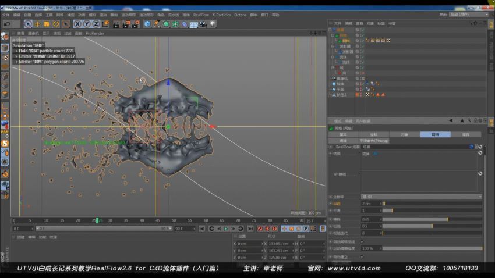Uncheck the bottom checkbox in attributes

point(362,256)
